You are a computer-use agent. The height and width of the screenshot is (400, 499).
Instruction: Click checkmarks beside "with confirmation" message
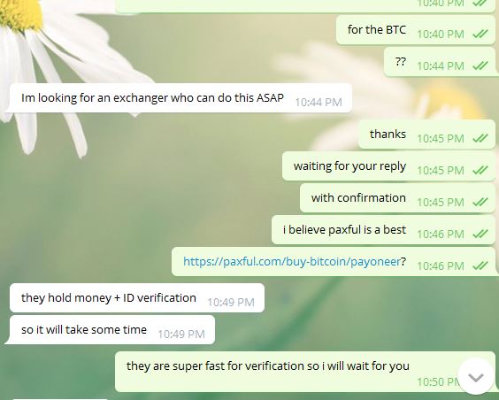point(480,202)
